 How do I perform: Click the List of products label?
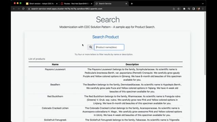pos(37,59)
